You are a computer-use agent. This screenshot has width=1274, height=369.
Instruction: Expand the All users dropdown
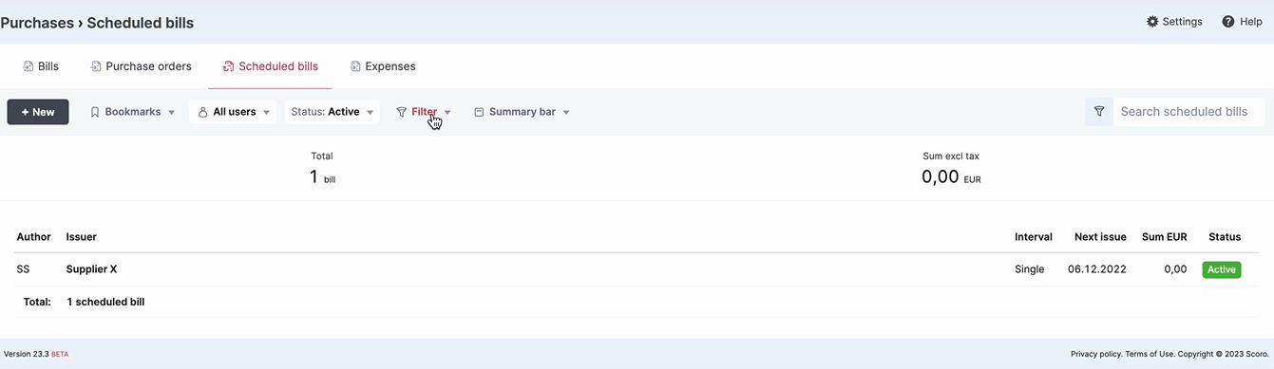coord(233,112)
